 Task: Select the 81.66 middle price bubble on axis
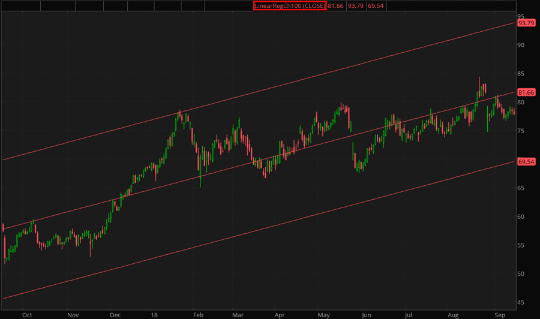pyautogui.click(x=526, y=92)
